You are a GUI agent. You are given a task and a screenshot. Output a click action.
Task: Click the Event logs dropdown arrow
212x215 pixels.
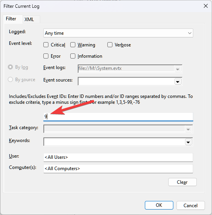coord(178,69)
